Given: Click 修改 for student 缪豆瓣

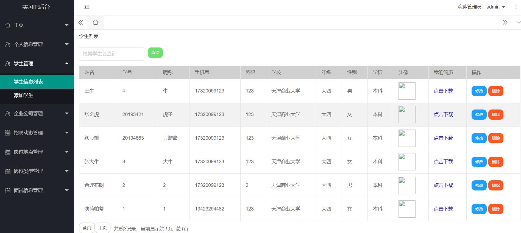Looking at the screenshot, I should tap(479, 138).
